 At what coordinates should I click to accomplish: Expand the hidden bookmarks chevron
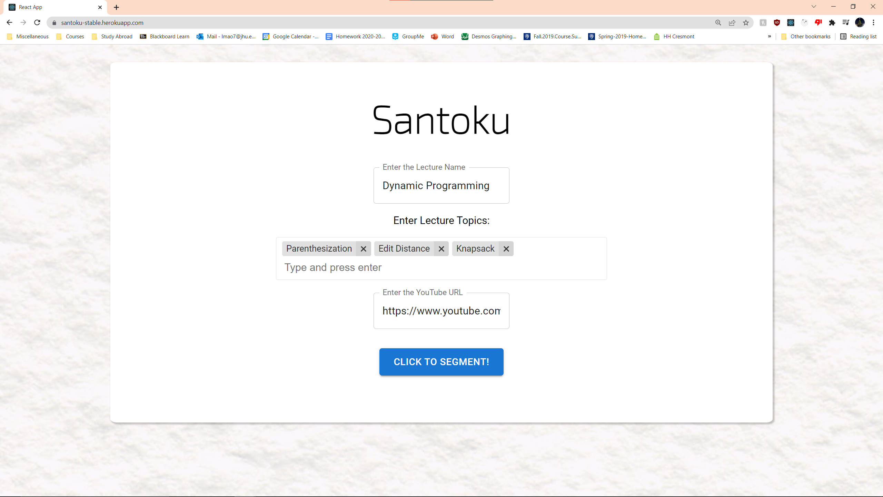(x=769, y=37)
